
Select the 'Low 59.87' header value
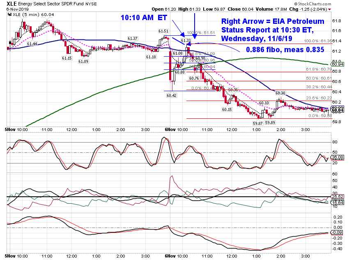214,9
